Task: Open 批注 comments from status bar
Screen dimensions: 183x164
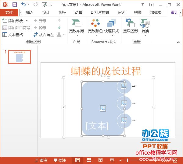Action: [x=60, y=160]
